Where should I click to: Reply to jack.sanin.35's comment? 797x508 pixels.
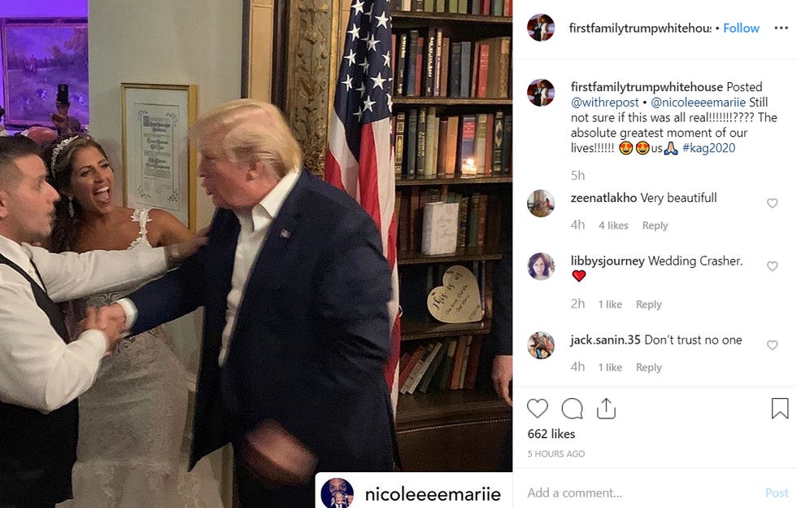point(649,367)
